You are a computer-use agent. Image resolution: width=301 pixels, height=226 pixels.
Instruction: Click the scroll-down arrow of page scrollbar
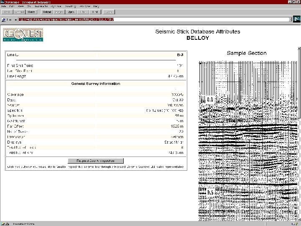coord(299,219)
